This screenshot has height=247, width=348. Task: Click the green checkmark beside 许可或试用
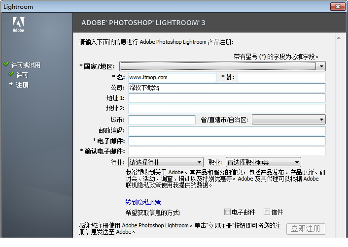pos(6,64)
